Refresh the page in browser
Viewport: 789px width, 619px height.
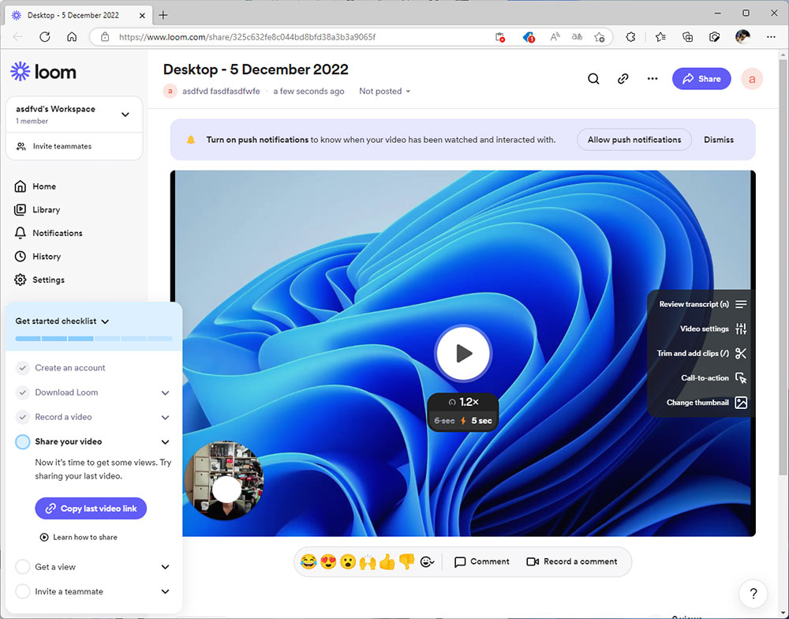[45, 37]
